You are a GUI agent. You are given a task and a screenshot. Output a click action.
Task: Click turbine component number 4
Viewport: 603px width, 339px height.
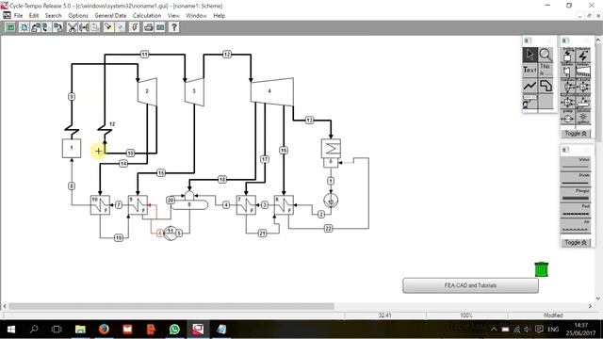coord(272,91)
